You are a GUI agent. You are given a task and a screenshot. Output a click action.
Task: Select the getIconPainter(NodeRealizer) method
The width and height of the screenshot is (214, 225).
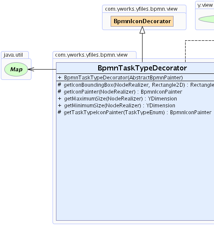tap(123, 92)
